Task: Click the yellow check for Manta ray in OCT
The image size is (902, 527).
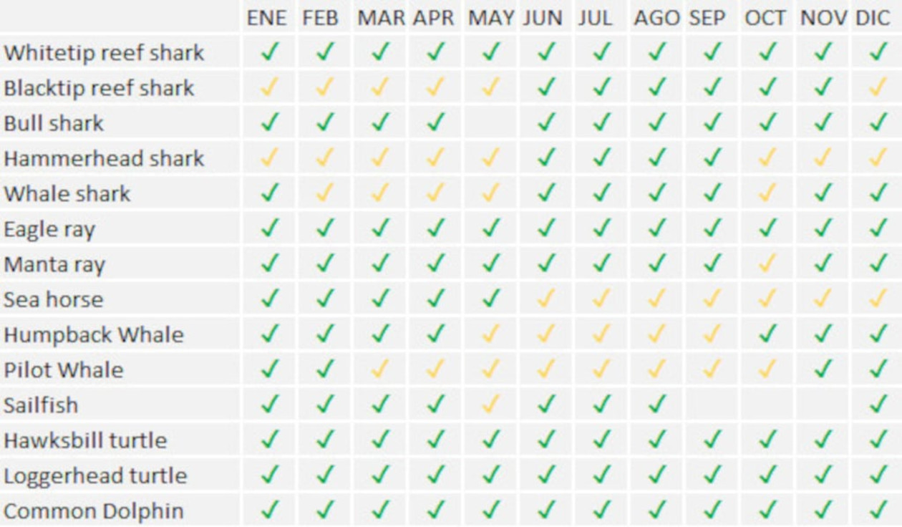Action: [767, 263]
